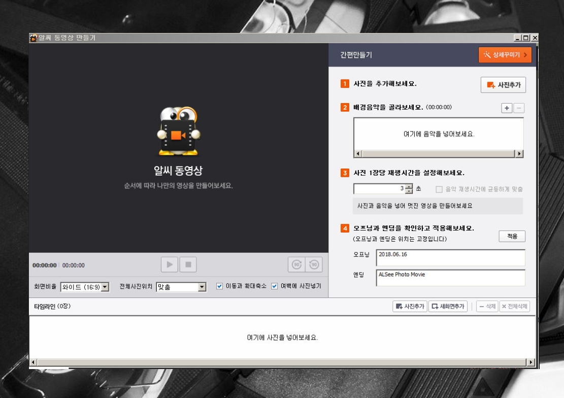Viewport: 564px width, 398px height.
Task: Click the play button under the preview
Action: (170, 265)
